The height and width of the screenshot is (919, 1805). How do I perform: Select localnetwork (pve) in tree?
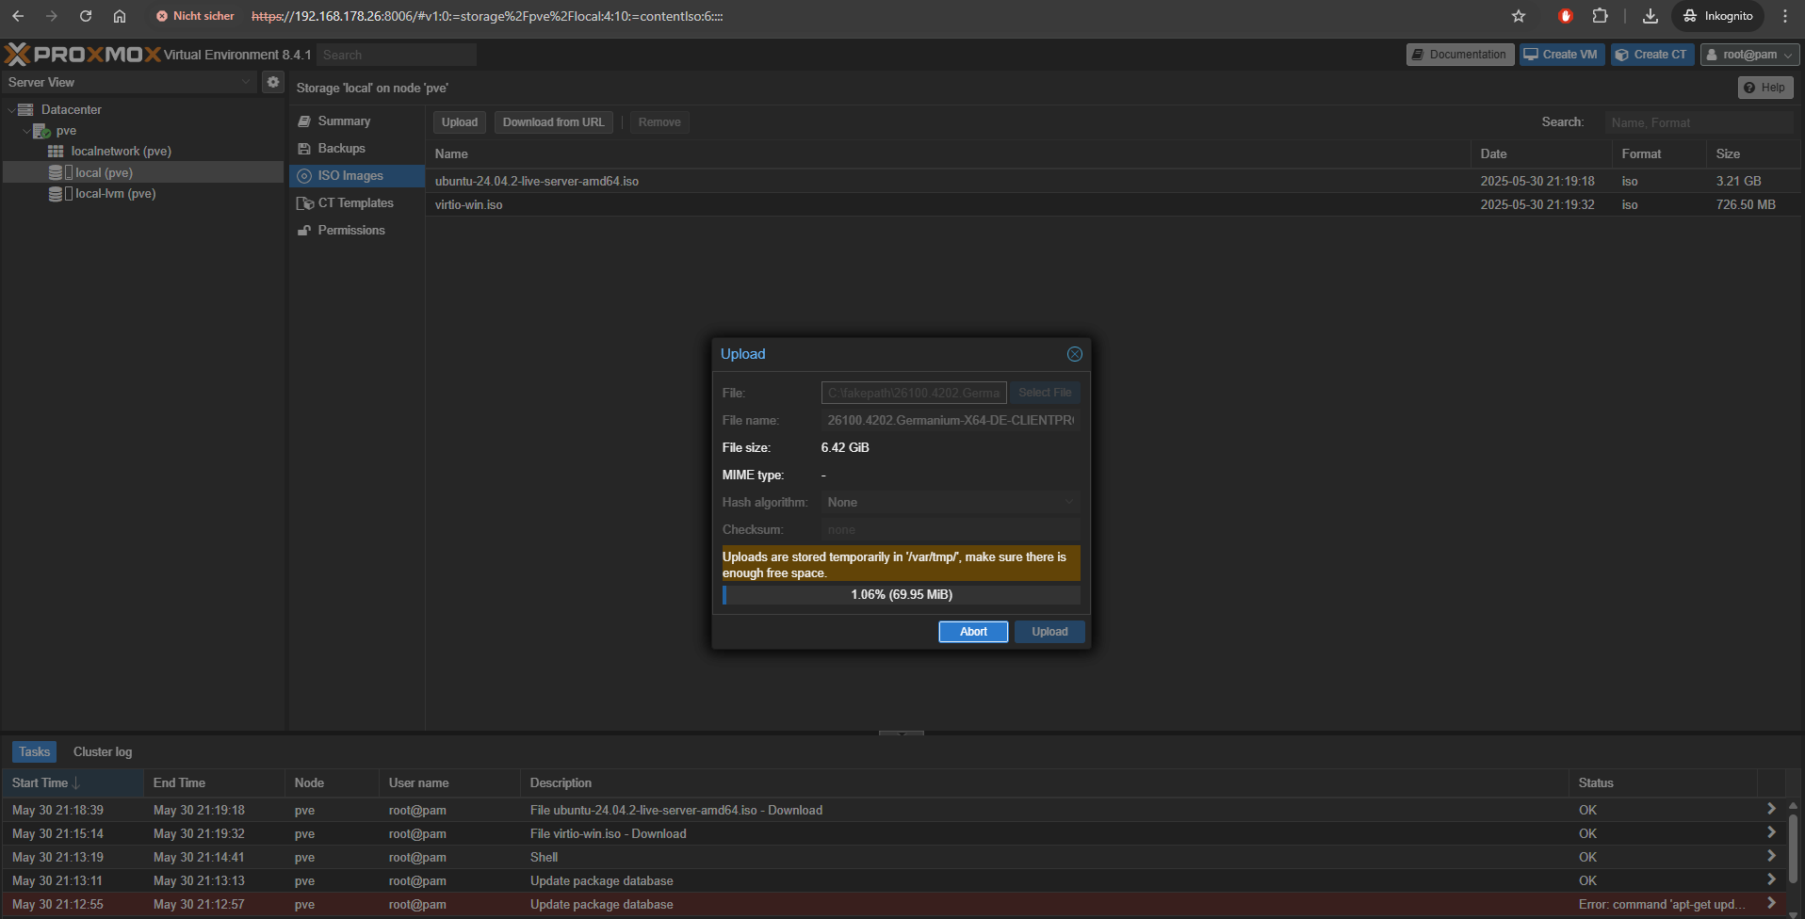coord(121,151)
